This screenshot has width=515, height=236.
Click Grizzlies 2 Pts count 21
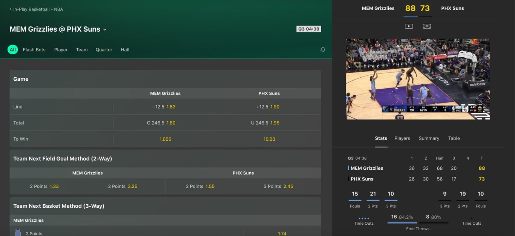(x=373, y=194)
